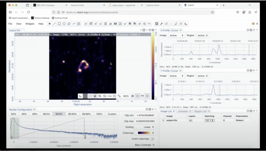Image resolution: width=266 pixels, height=151 pixels.
Task: Click the Custom clip range button
Action: coord(112,114)
